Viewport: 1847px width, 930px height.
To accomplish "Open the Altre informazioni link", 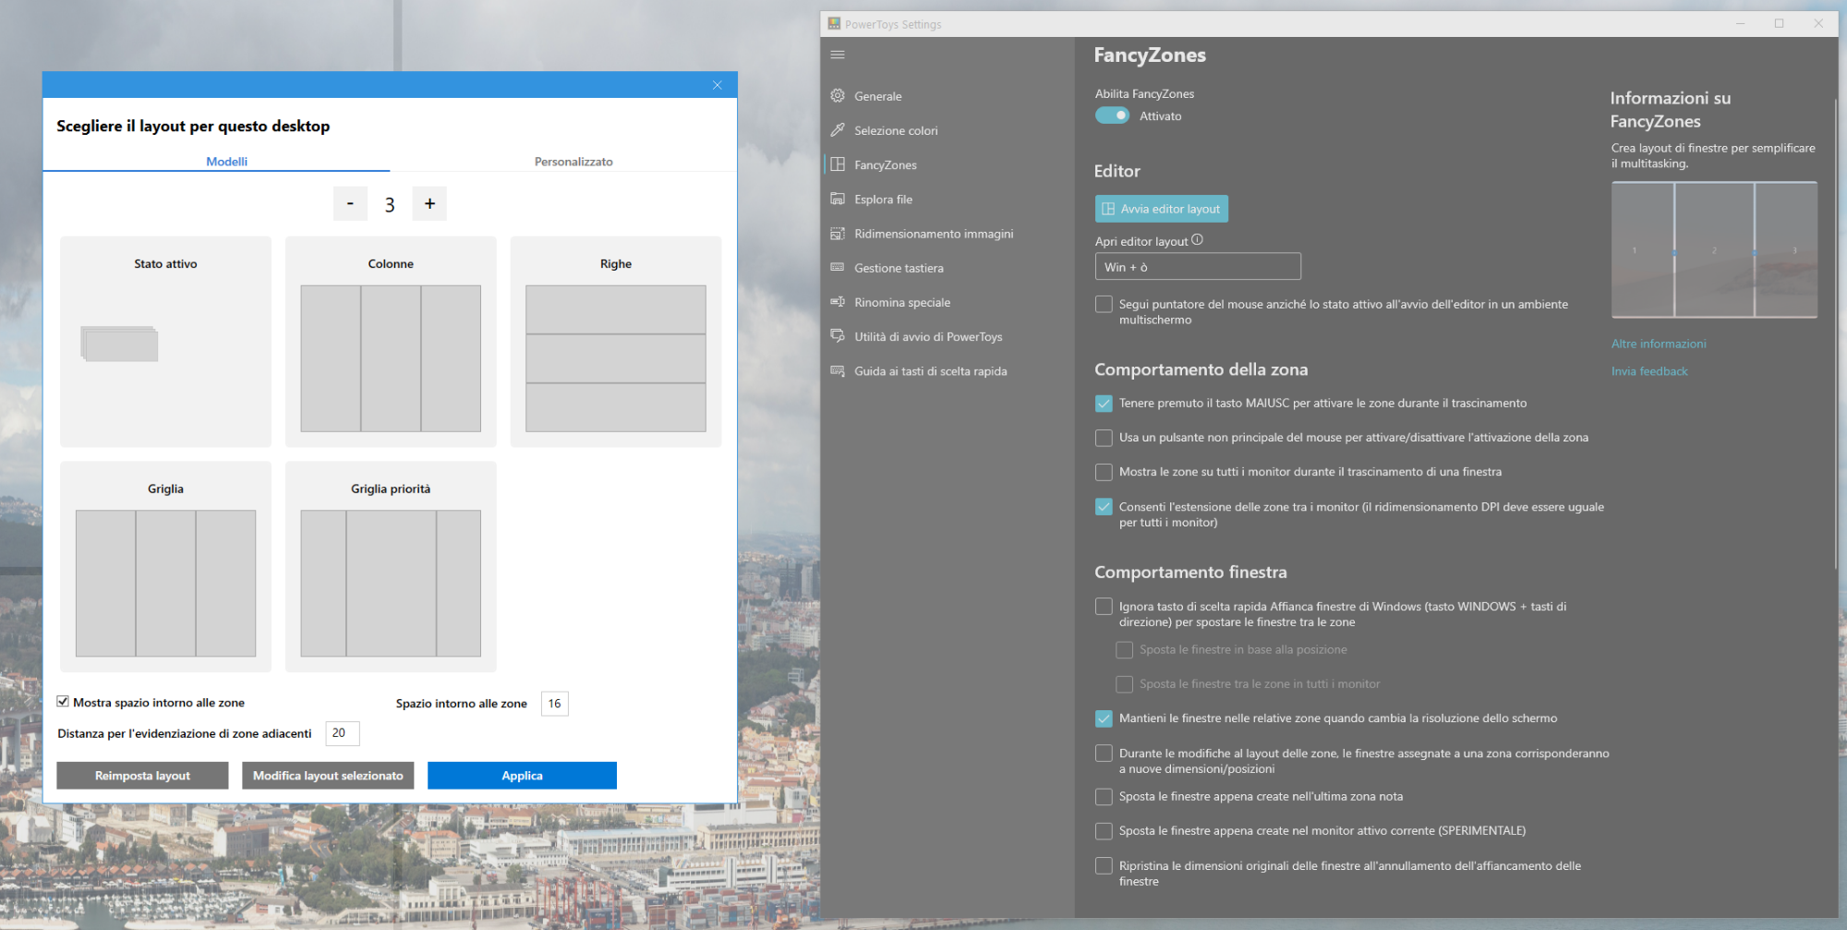I will pyautogui.click(x=1659, y=344).
